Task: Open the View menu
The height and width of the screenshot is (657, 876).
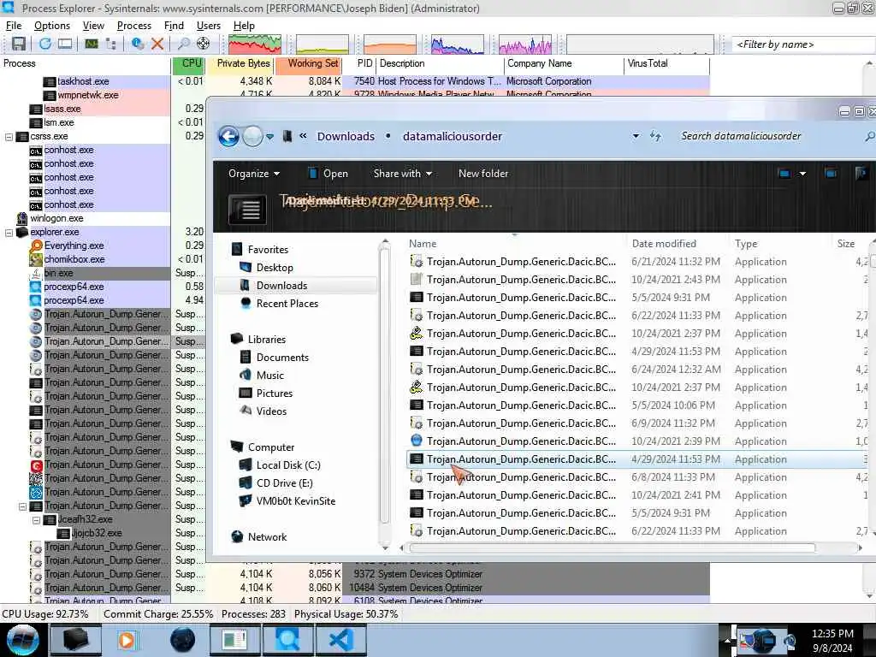Action: pyautogui.click(x=93, y=26)
